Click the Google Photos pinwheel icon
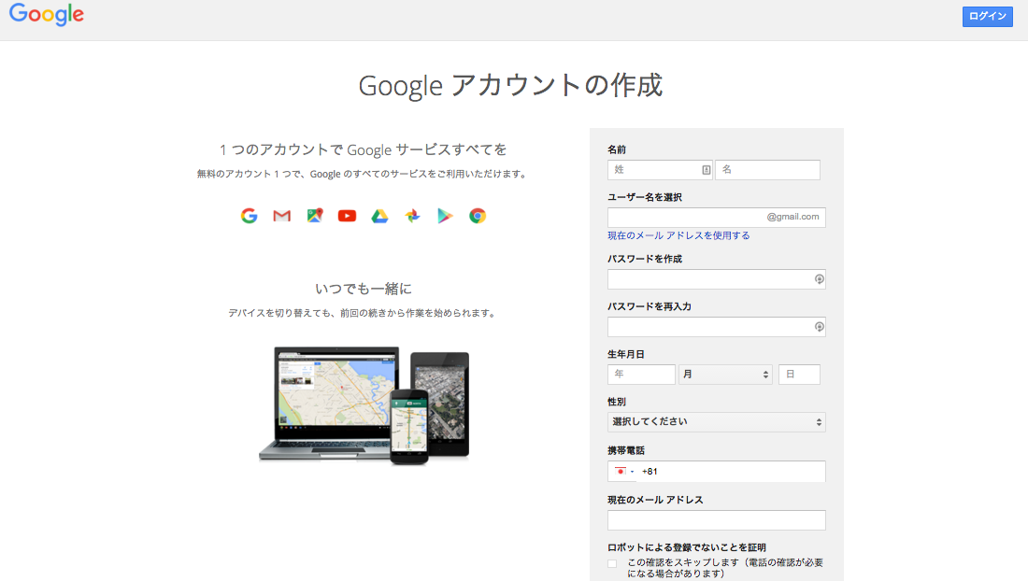 (412, 216)
